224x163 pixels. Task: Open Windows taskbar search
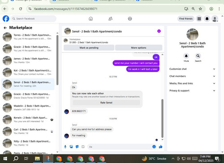[16, 159]
